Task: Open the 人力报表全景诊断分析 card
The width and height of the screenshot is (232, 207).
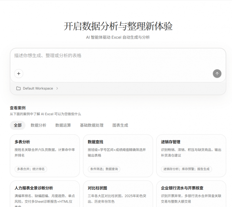Action: [45, 194]
